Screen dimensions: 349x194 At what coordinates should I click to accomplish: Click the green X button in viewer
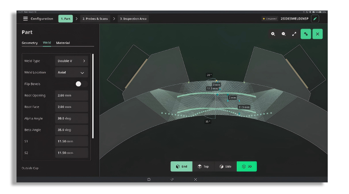point(318,34)
